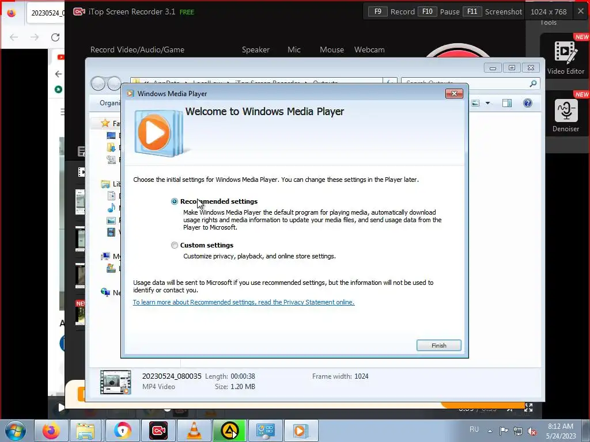Image resolution: width=590 pixels, height=442 pixels.
Task: Open the Denoiser tool in iTop
Action: coord(566,115)
